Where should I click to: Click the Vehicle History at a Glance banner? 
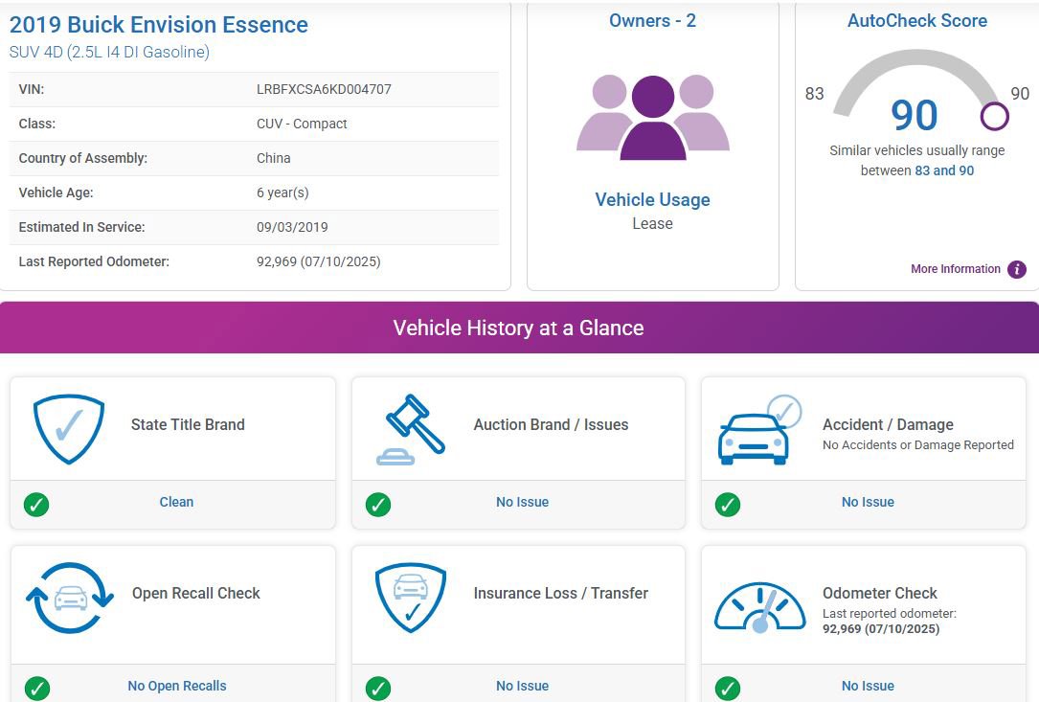[x=519, y=328]
